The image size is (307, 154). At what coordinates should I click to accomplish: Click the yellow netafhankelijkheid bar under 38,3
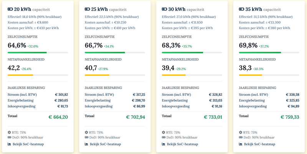pyautogui.click(x=250, y=75)
